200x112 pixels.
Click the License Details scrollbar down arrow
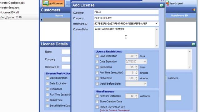tap(190, 67)
